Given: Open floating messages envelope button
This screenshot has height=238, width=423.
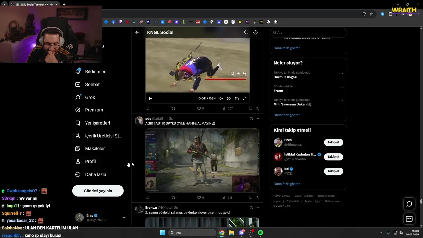Looking at the screenshot, I should (409, 219).
